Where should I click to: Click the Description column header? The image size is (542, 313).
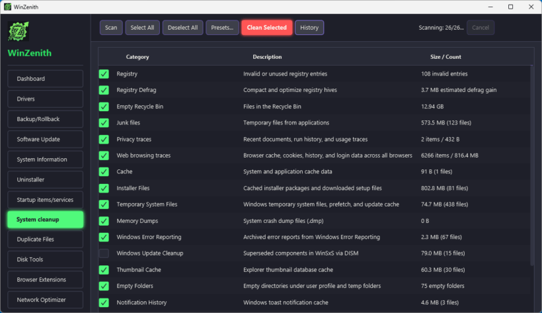pyautogui.click(x=267, y=57)
